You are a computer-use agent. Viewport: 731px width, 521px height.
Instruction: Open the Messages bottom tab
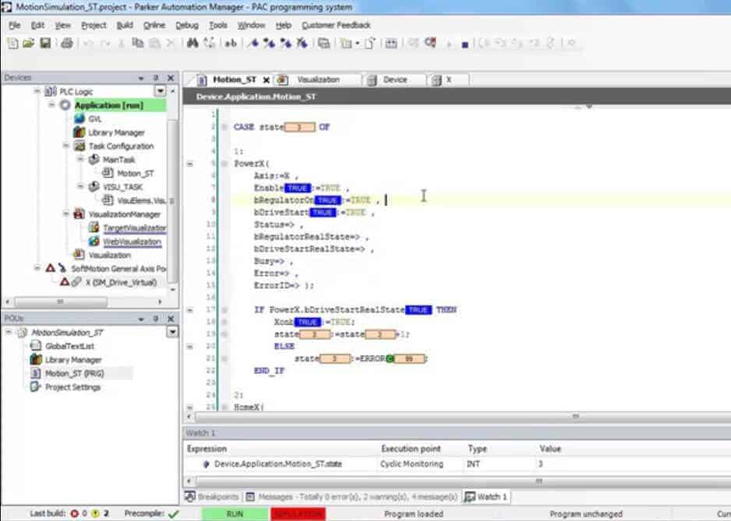point(351,497)
